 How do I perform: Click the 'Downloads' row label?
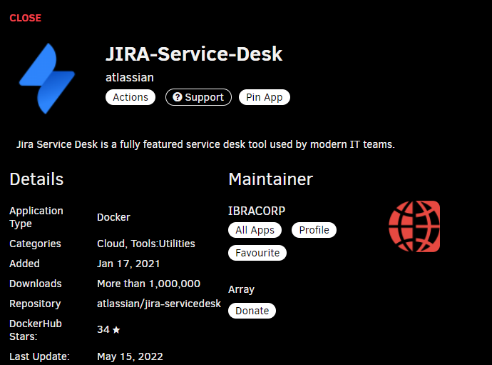36,284
